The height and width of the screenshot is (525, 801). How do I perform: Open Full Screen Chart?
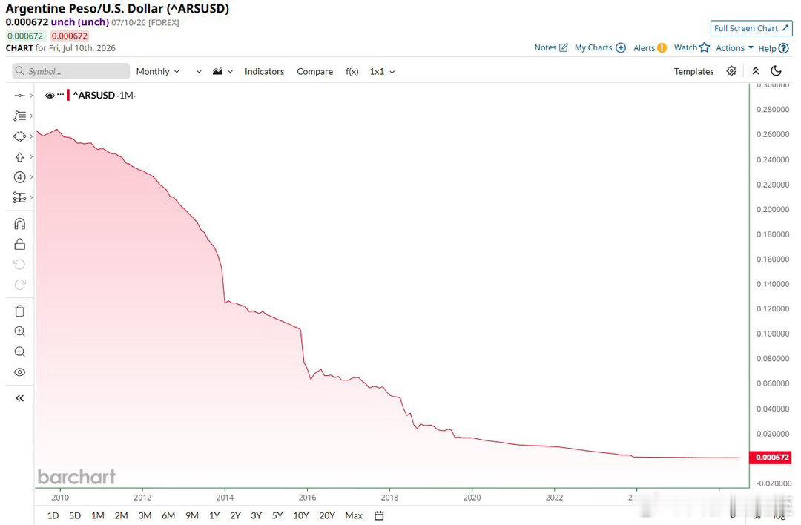pyautogui.click(x=751, y=29)
